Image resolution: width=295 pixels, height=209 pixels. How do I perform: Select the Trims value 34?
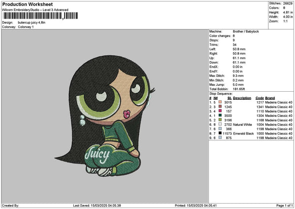click(235, 45)
